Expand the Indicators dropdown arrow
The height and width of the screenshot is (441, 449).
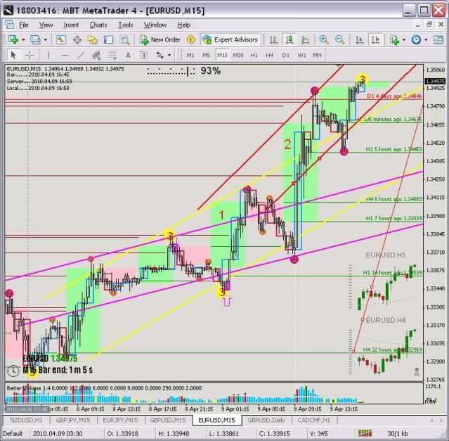click(x=404, y=40)
